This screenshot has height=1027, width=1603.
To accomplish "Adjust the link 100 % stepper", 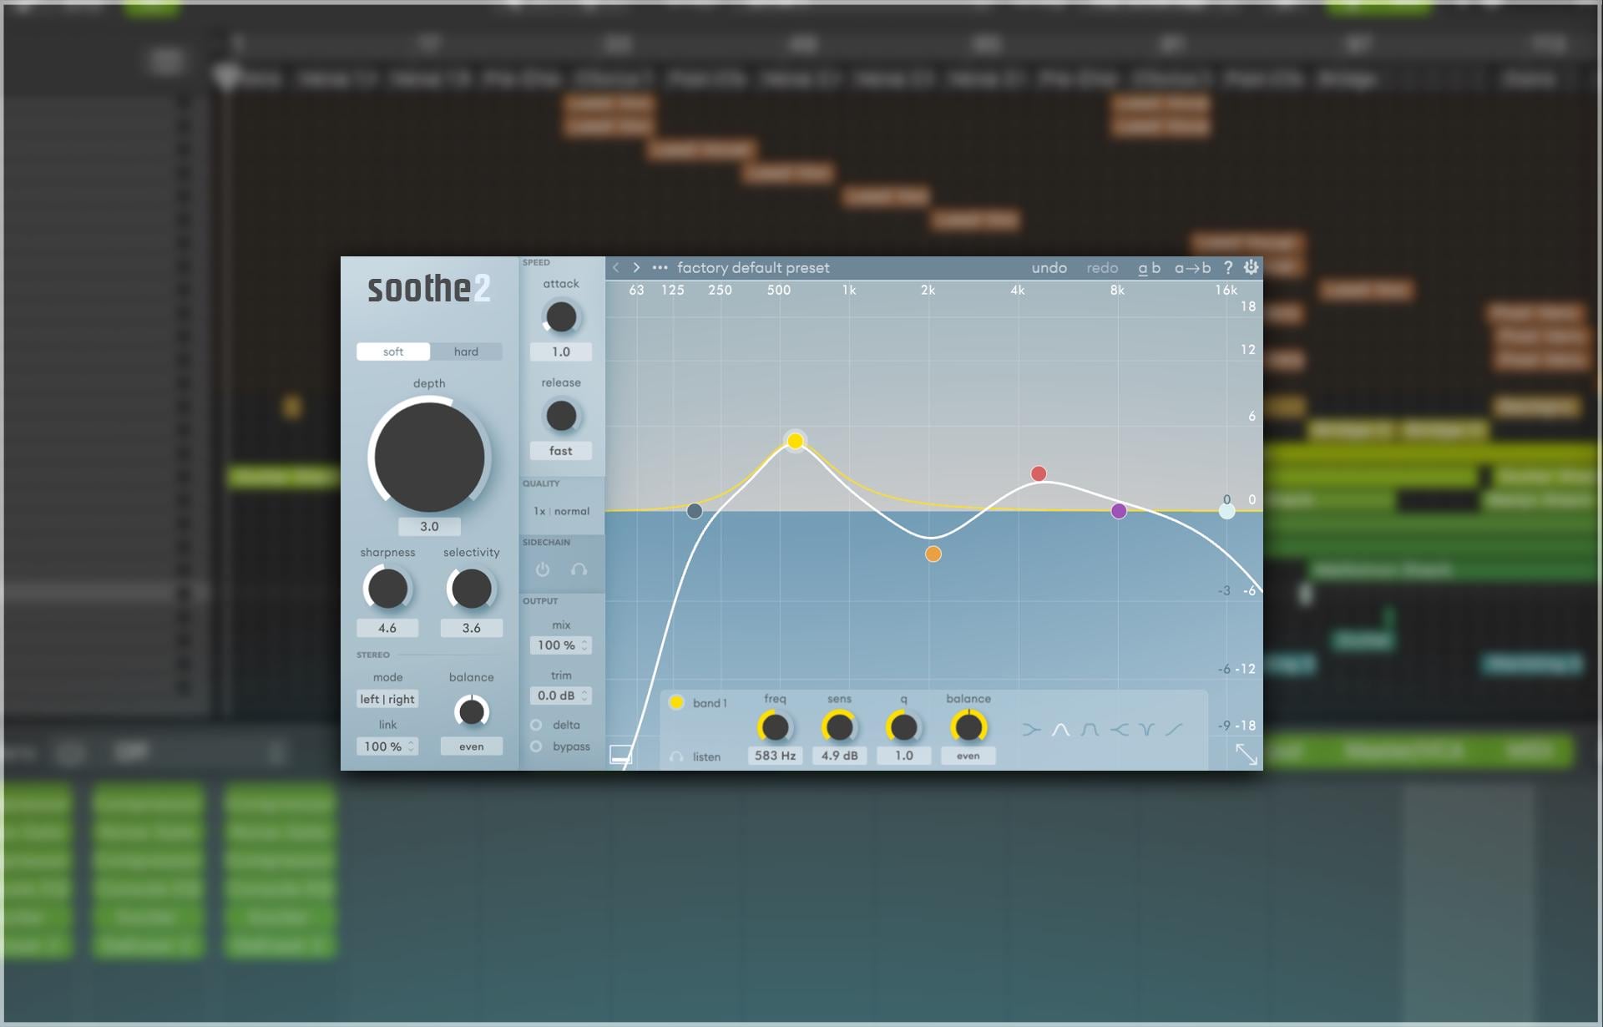I will 387,746.
